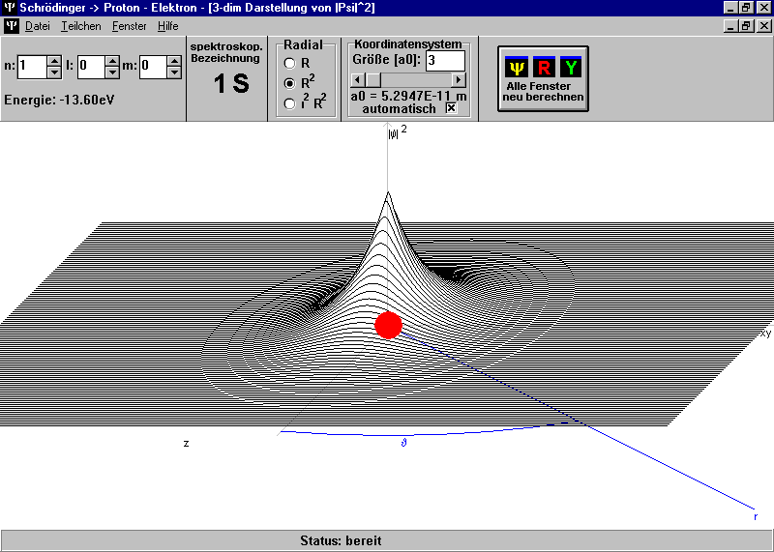Decrease quantum number l with down arrow
Screen dimensions: 774x552
point(113,73)
